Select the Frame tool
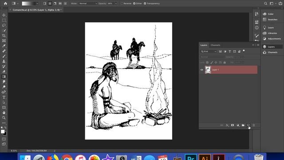The height and width of the screenshot is (160, 284). click(4, 41)
